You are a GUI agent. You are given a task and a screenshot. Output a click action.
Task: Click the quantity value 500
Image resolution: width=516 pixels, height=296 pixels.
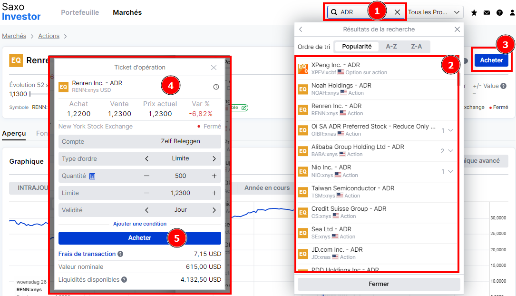tap(180, 176)
